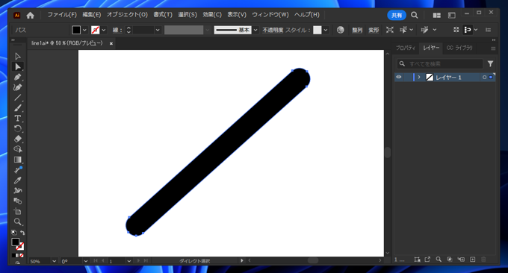Select the Type tool

point(17,119)
